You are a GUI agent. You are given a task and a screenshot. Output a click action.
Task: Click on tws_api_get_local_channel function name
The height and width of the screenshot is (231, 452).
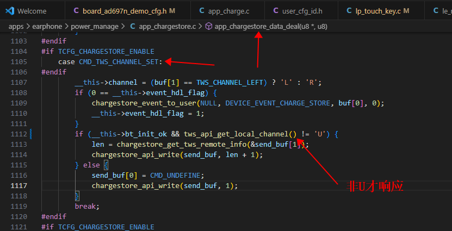click(x=236, y=134)
